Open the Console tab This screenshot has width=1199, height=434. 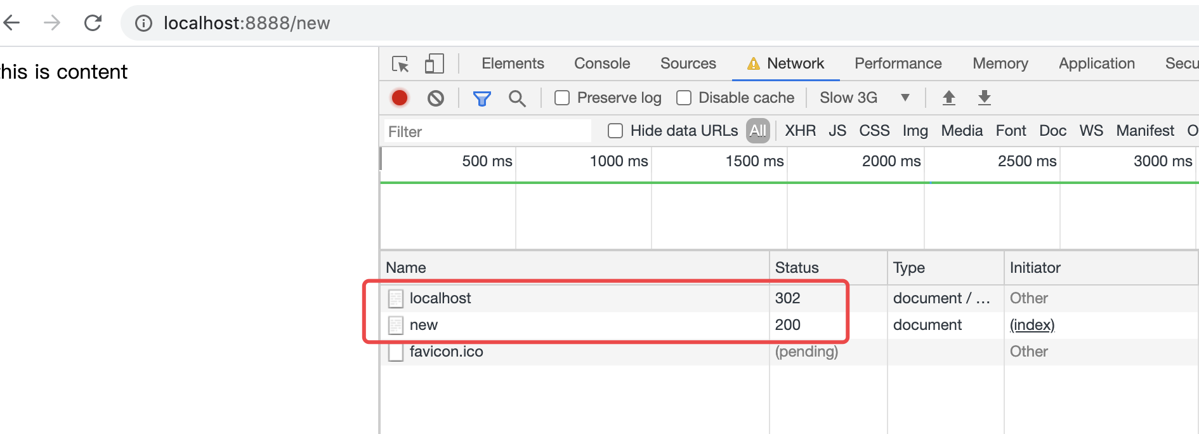click(x=602, y=63)
